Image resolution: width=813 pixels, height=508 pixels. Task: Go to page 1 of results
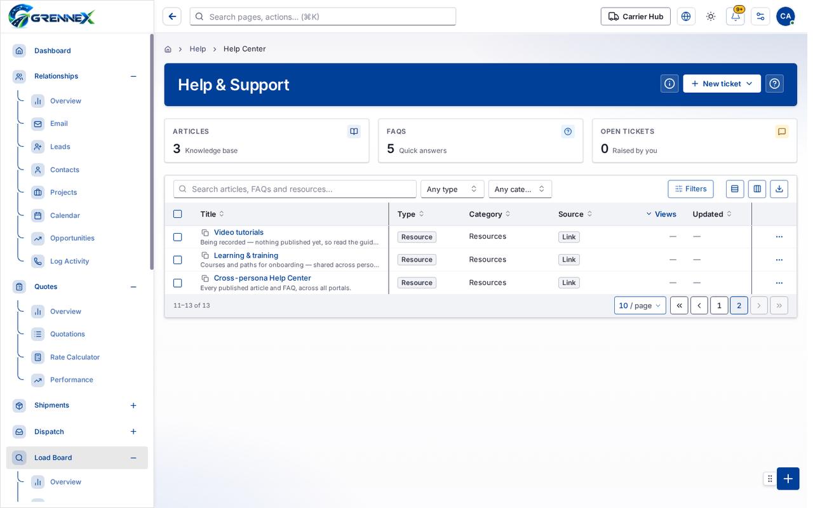pyautogui.click(x=719, y=305)
